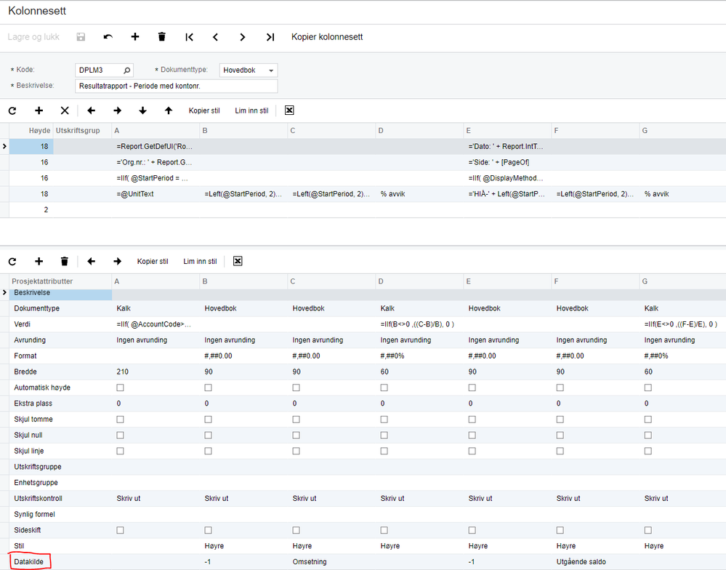Click Lim inn stil in the header grid toolbar

(251, 111)
